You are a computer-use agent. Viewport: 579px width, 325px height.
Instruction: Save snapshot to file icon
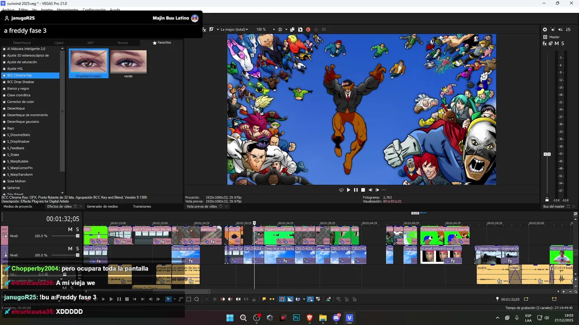300,29
